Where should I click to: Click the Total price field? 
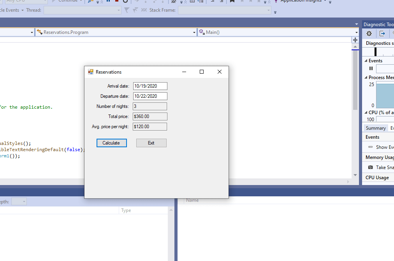pos(150,116)
